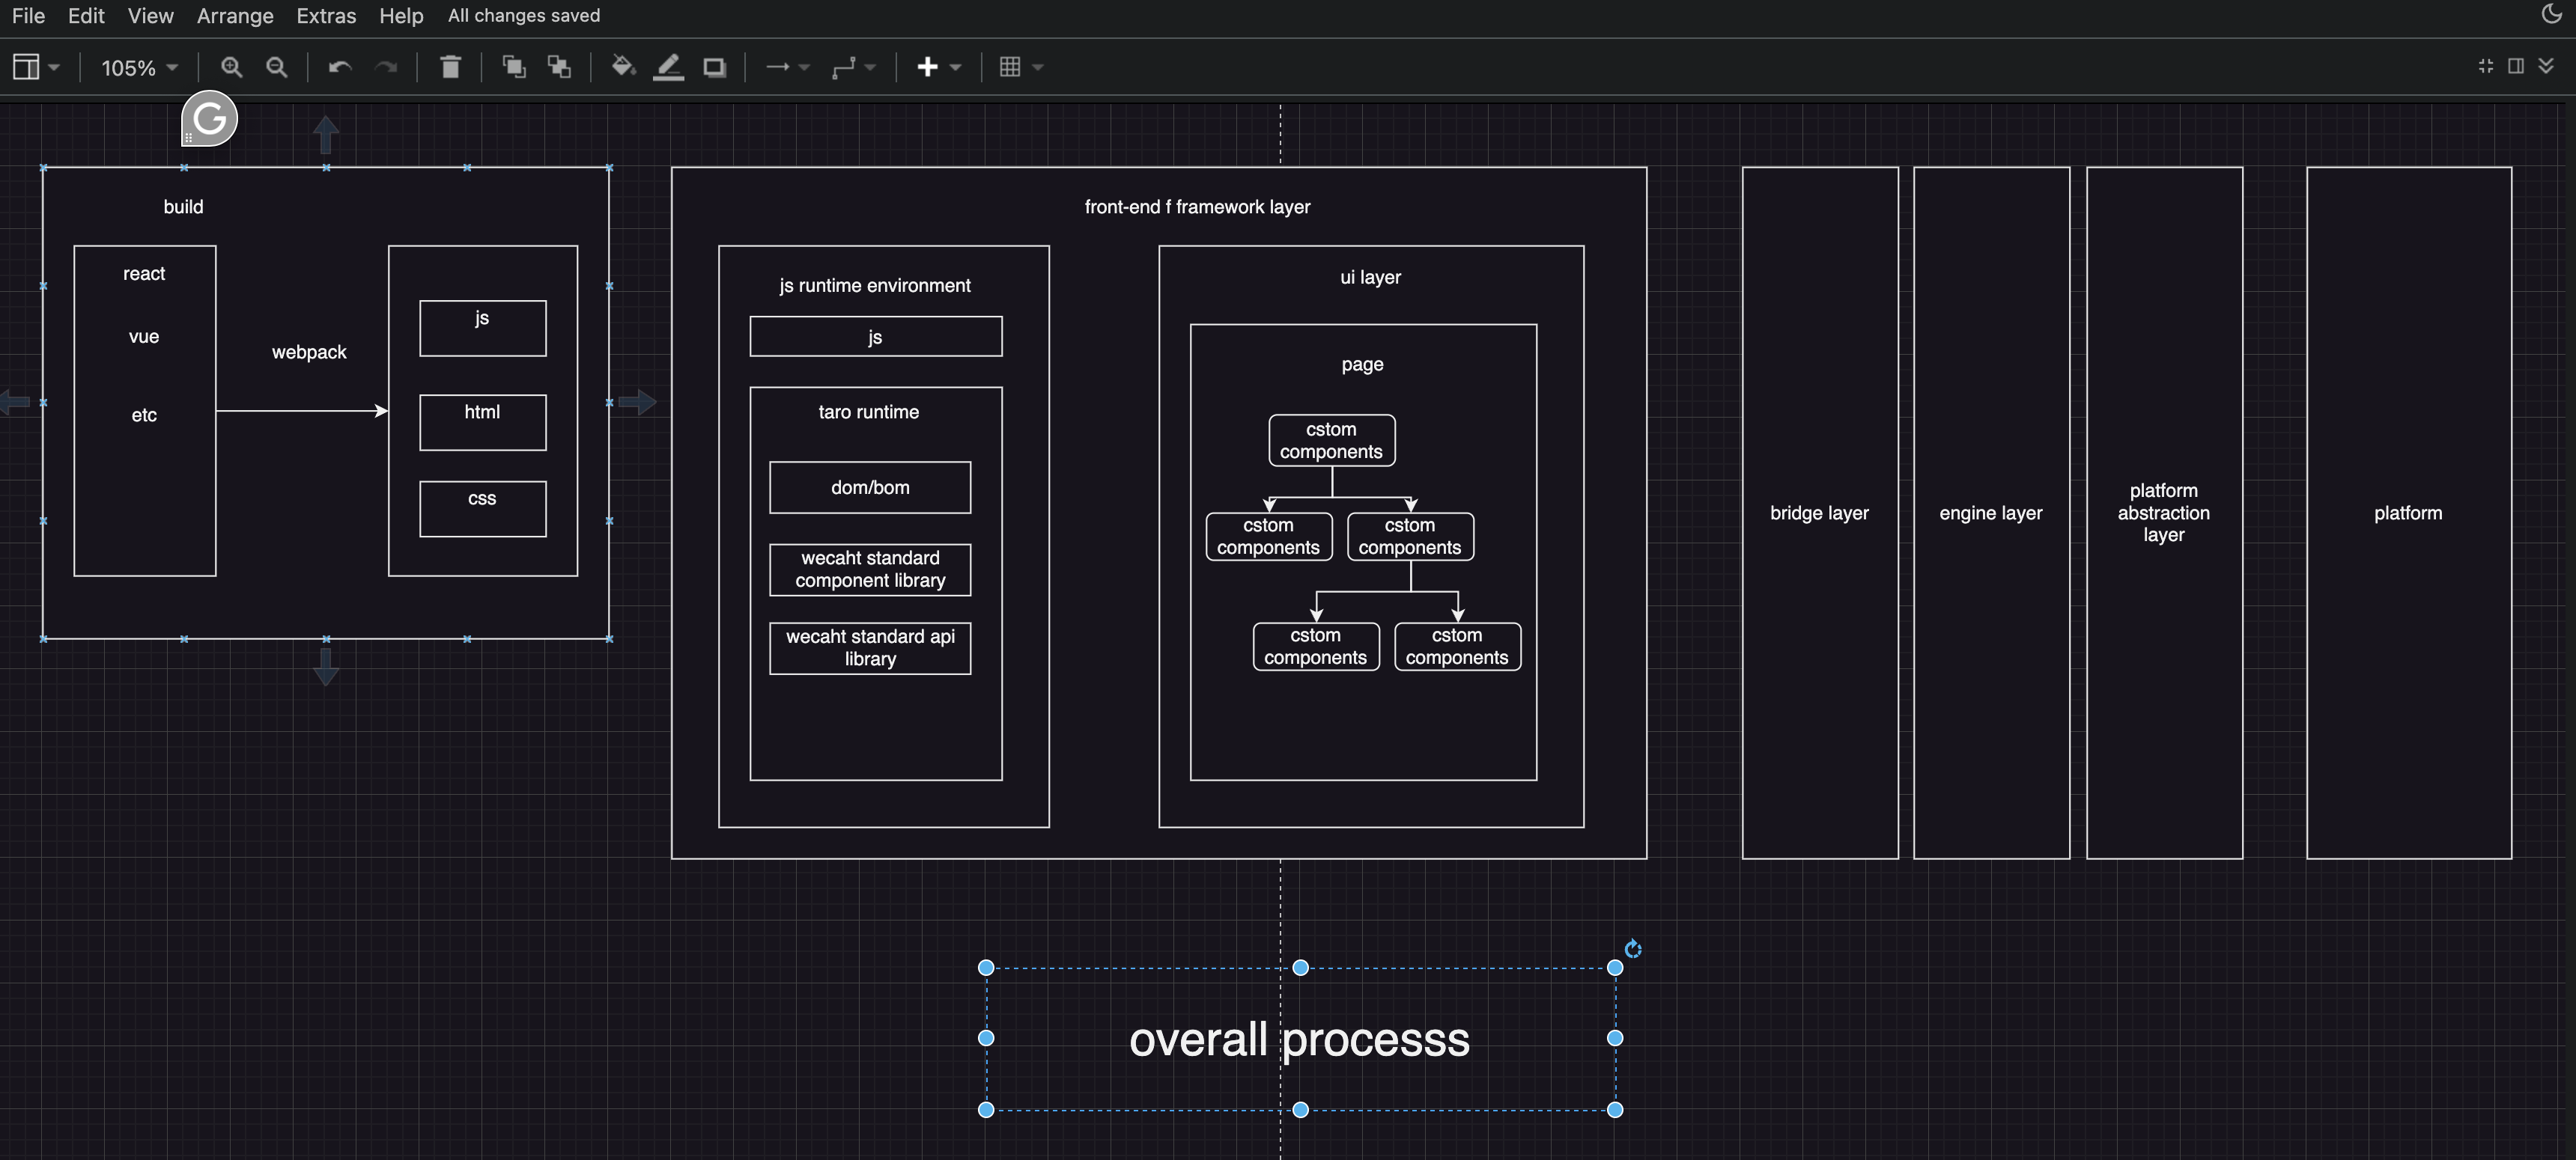
Task: Delete selection with trash icon
Action: (x=450, y=67)
